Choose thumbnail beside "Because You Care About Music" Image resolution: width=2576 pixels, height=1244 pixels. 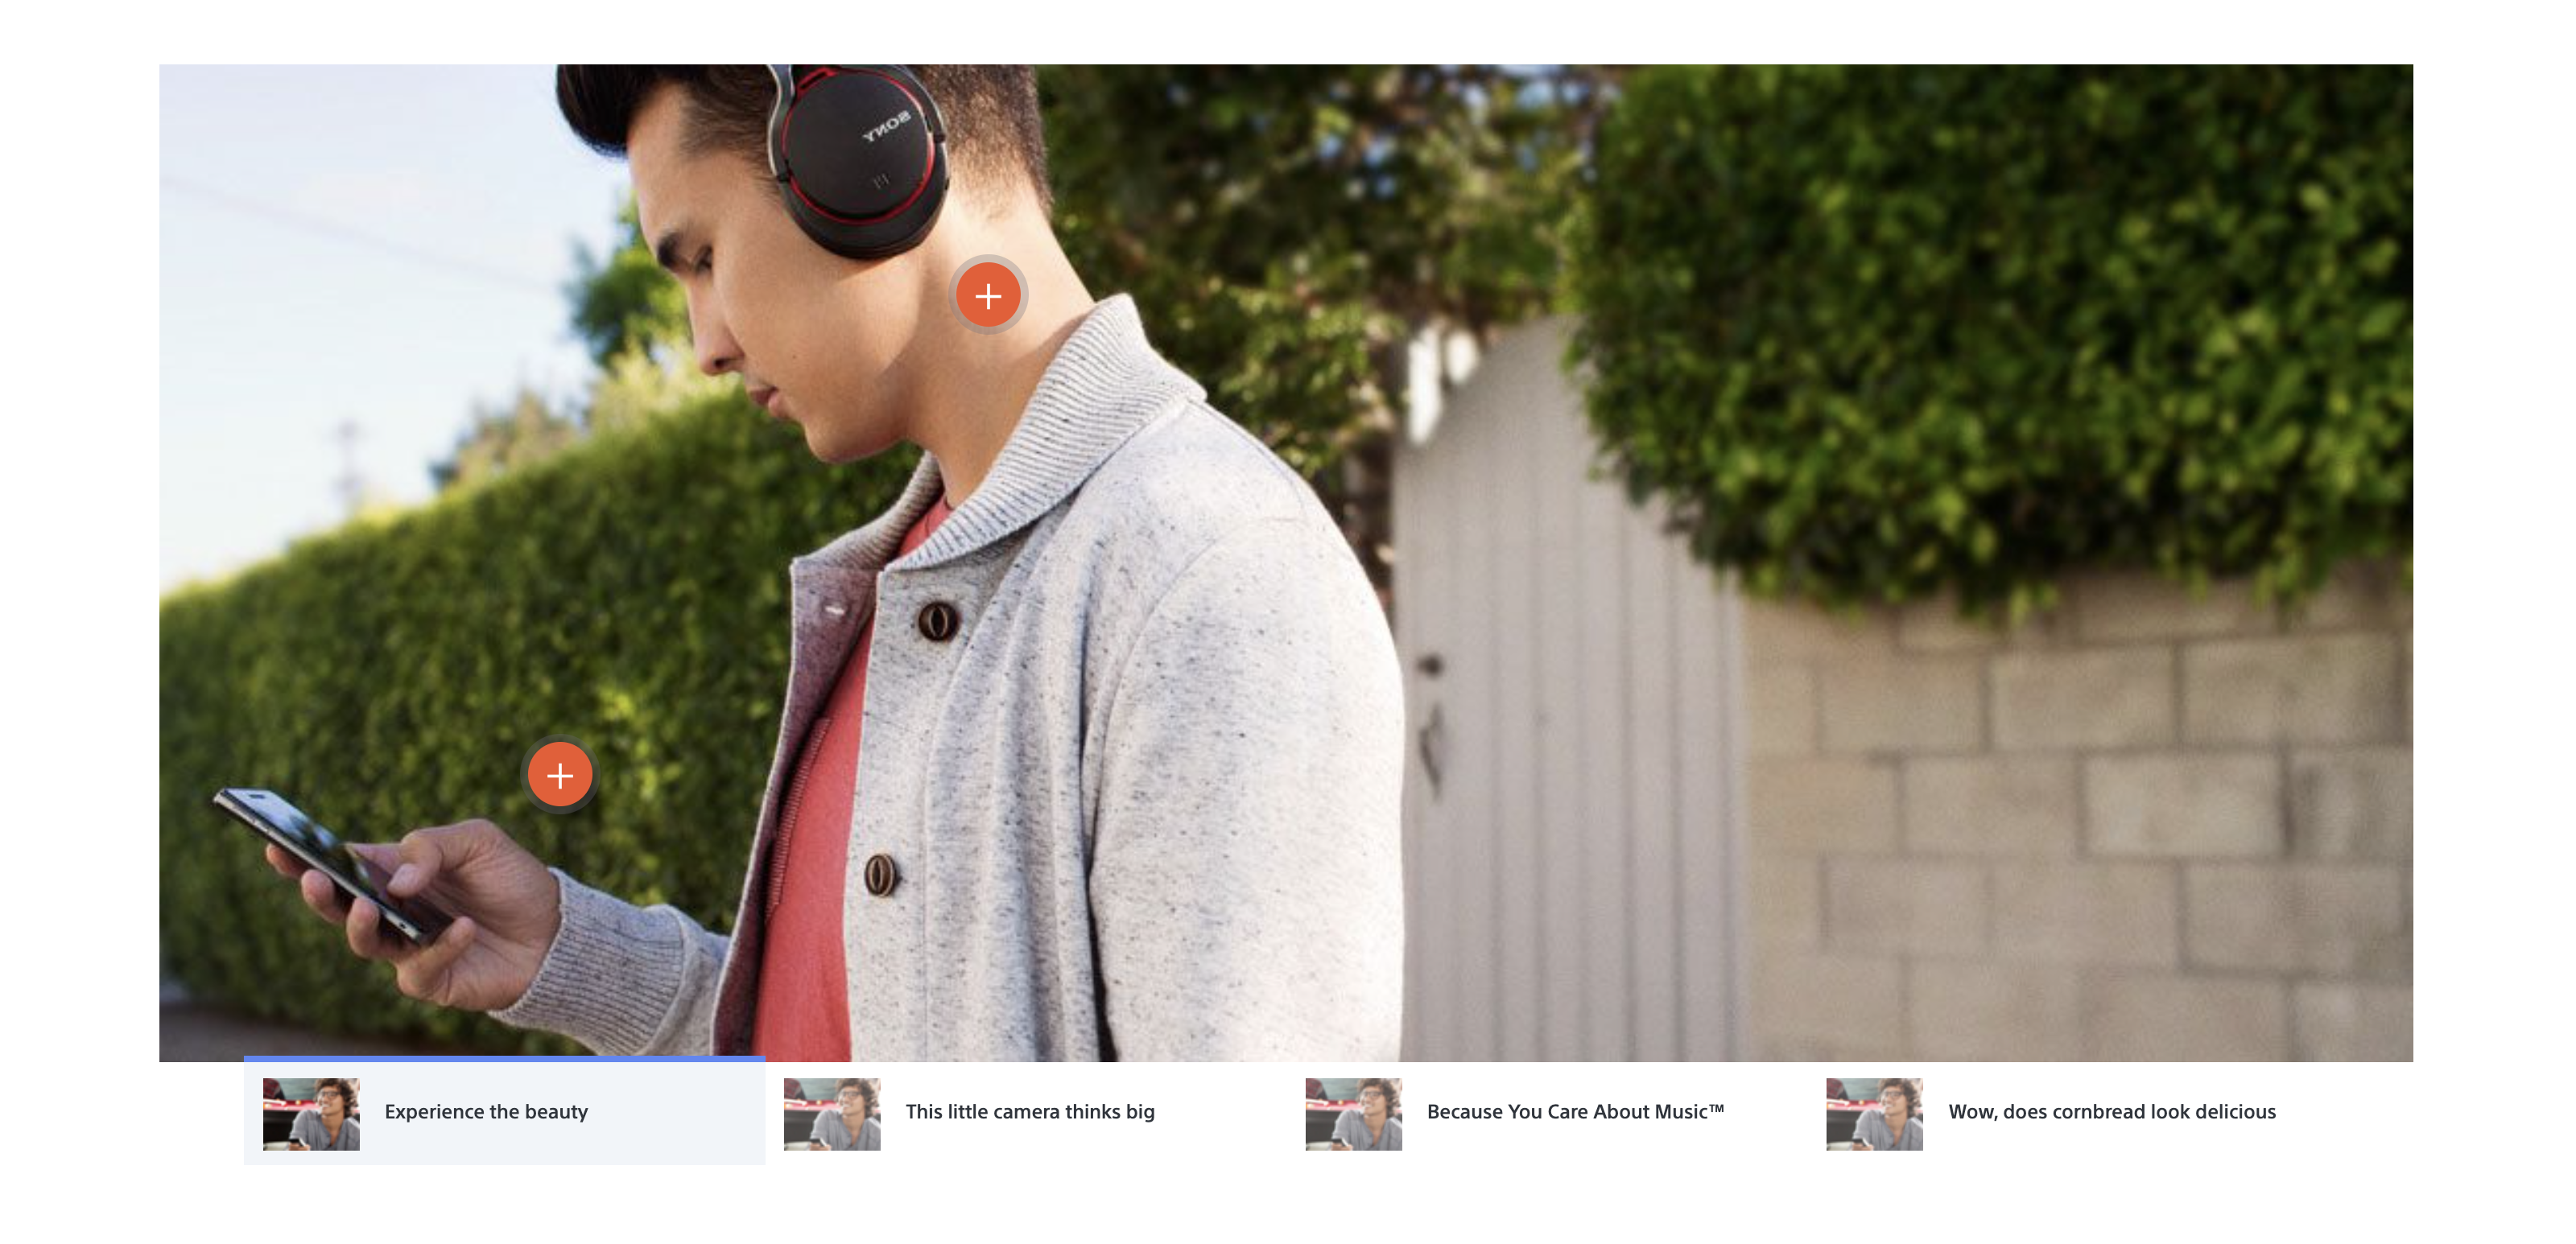point(1353,1114)
